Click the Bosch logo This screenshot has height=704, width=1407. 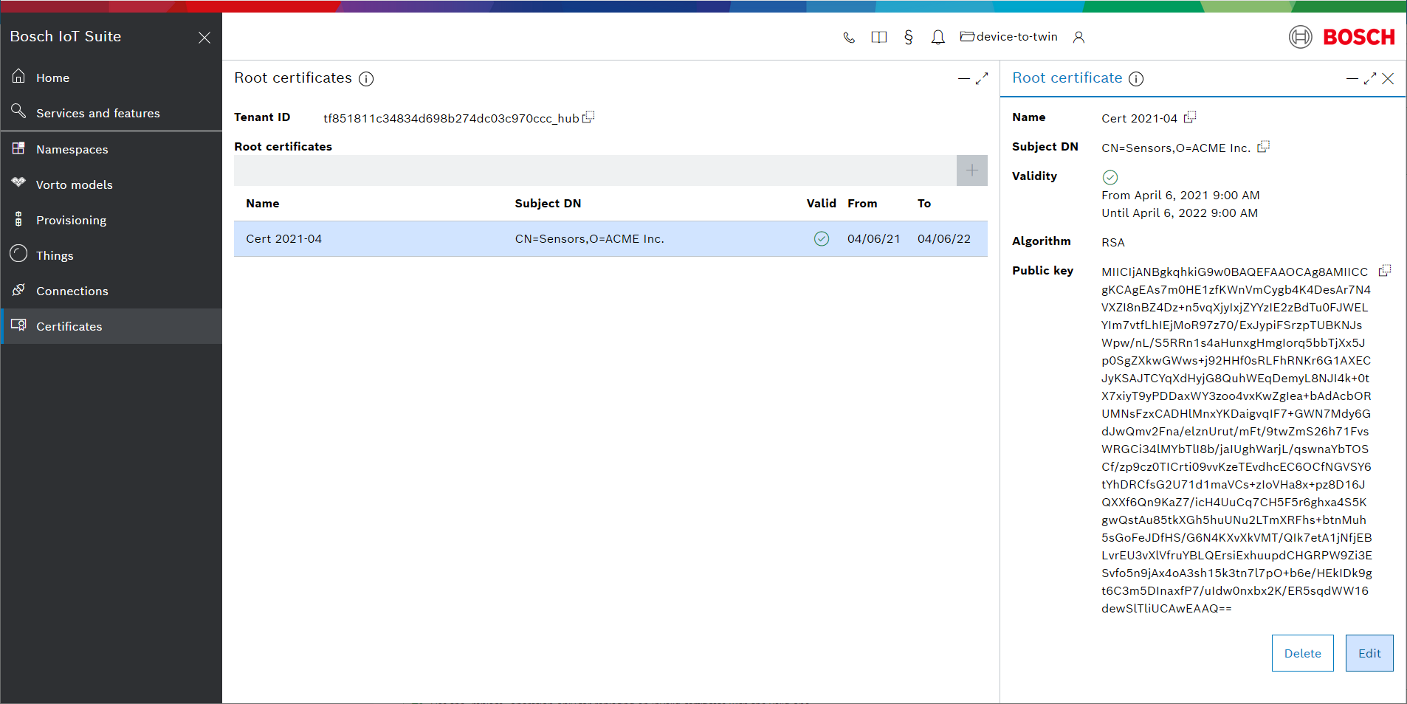[x=1341, y=37]
